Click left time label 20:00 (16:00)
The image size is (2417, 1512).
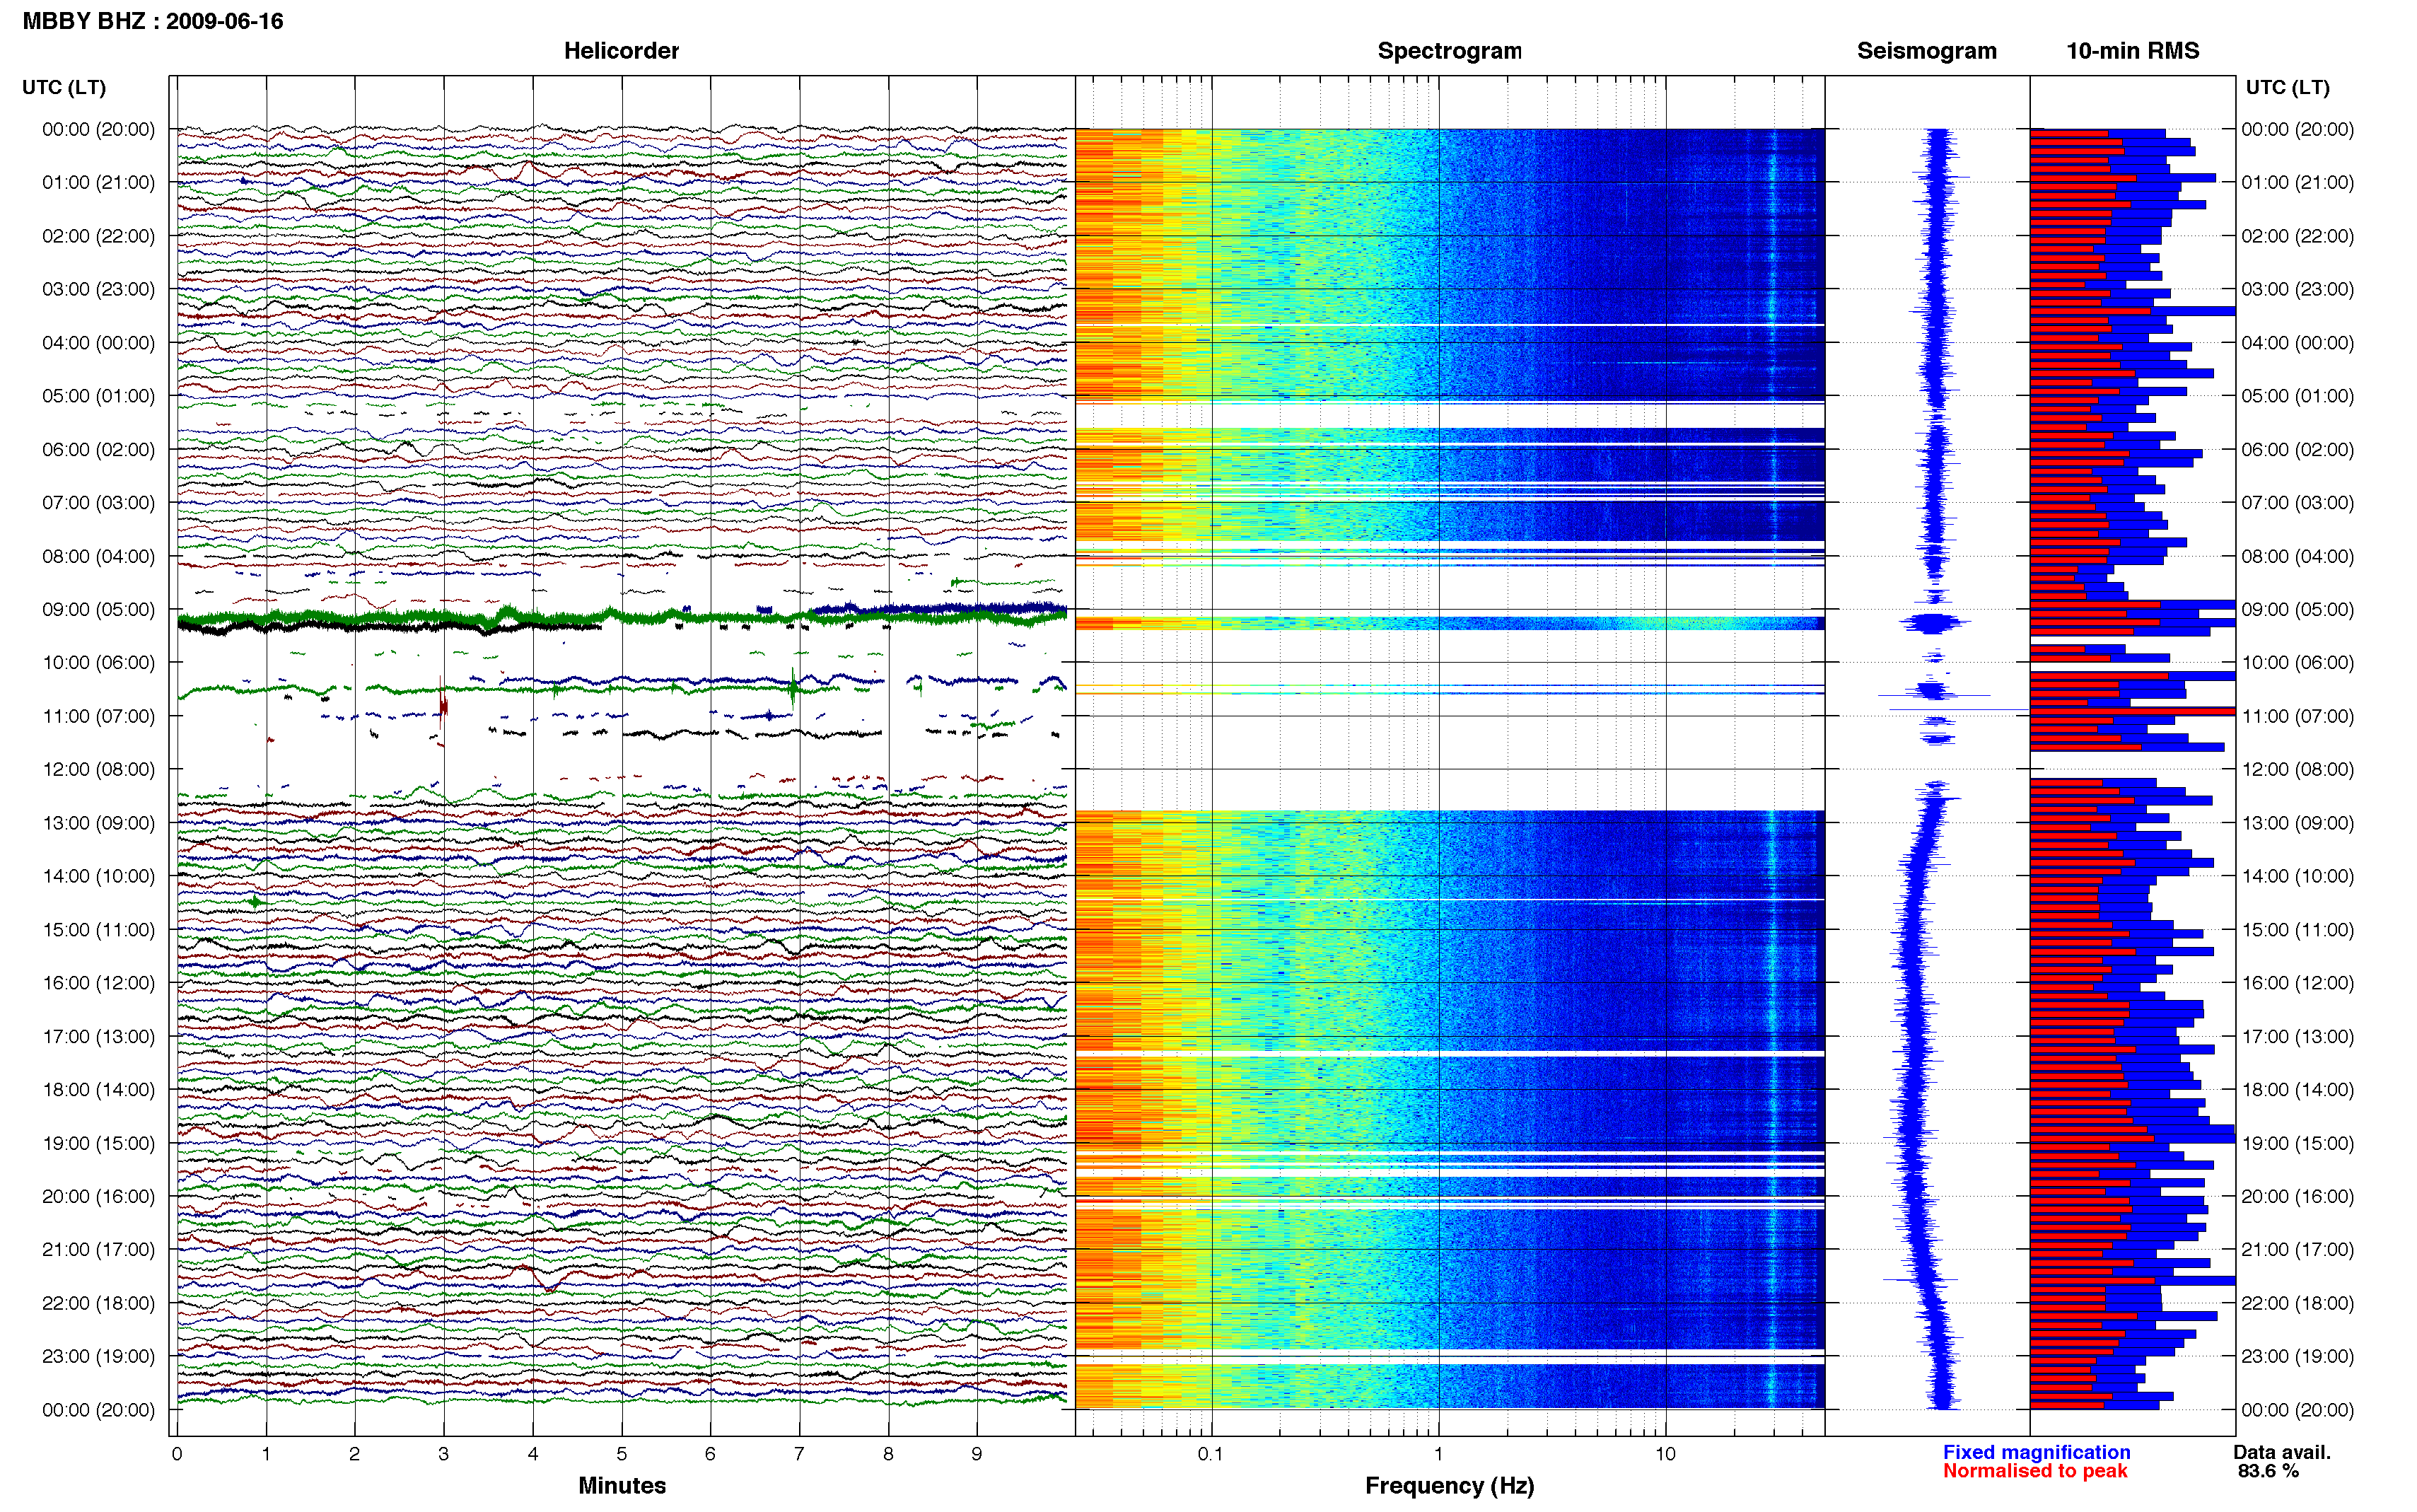(x=99, y=1196)
